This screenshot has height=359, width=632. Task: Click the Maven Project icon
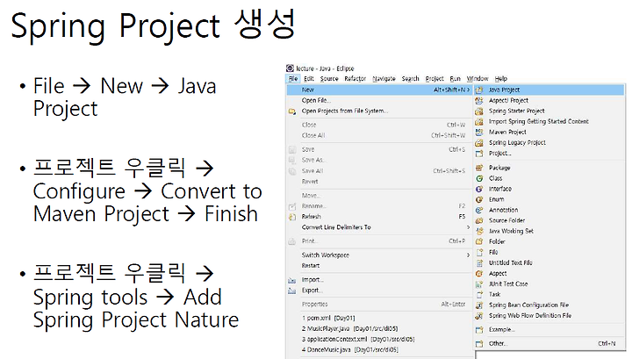click(479, 132)
